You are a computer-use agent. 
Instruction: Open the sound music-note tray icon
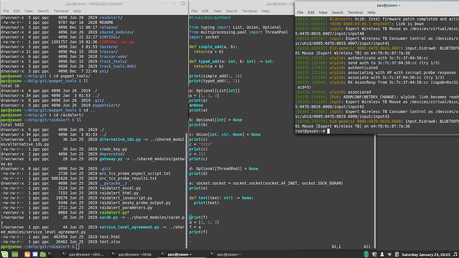[x=455, y=255]
